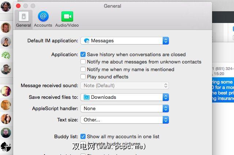The image size is (234, 155).
Task: Close the General preferences window
Action: (x=18, y=6)
